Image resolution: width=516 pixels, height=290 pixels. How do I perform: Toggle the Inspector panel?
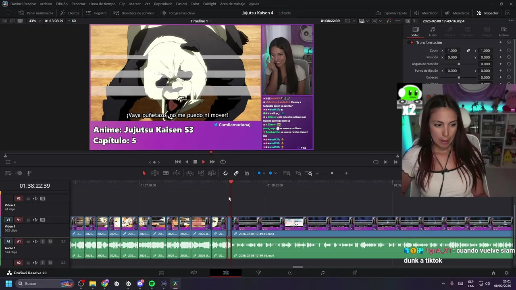pos(487,13)
